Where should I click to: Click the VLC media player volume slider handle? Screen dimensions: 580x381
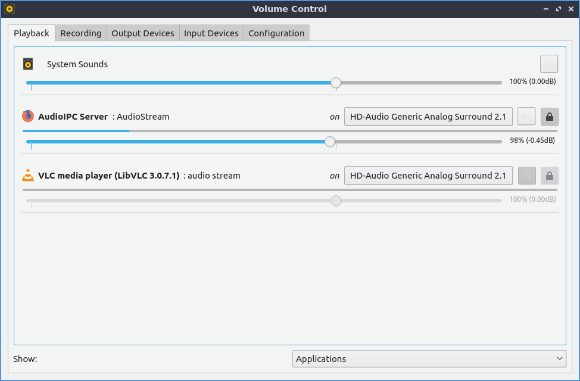336,201
